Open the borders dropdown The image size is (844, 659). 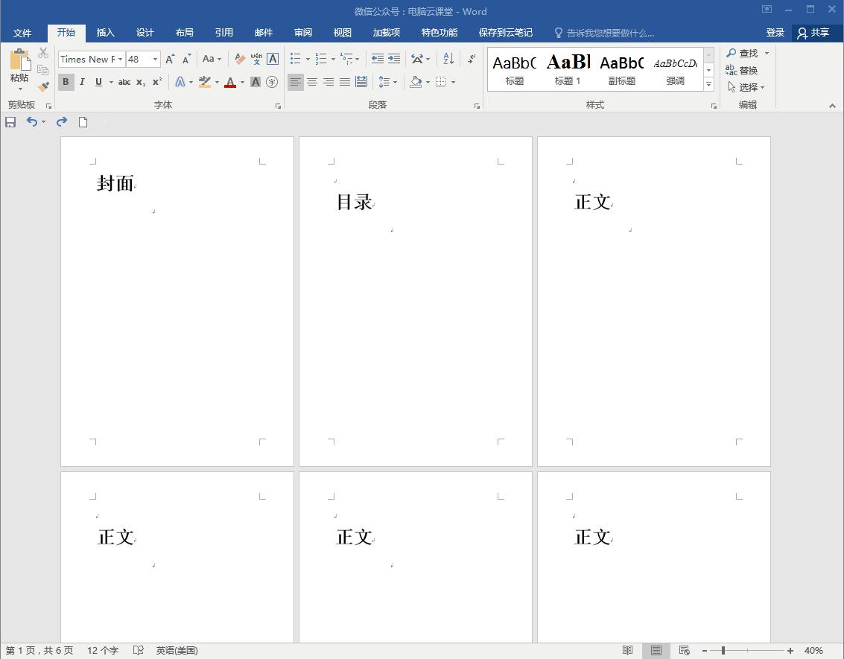pyautogui.click(x=453, y=83)
